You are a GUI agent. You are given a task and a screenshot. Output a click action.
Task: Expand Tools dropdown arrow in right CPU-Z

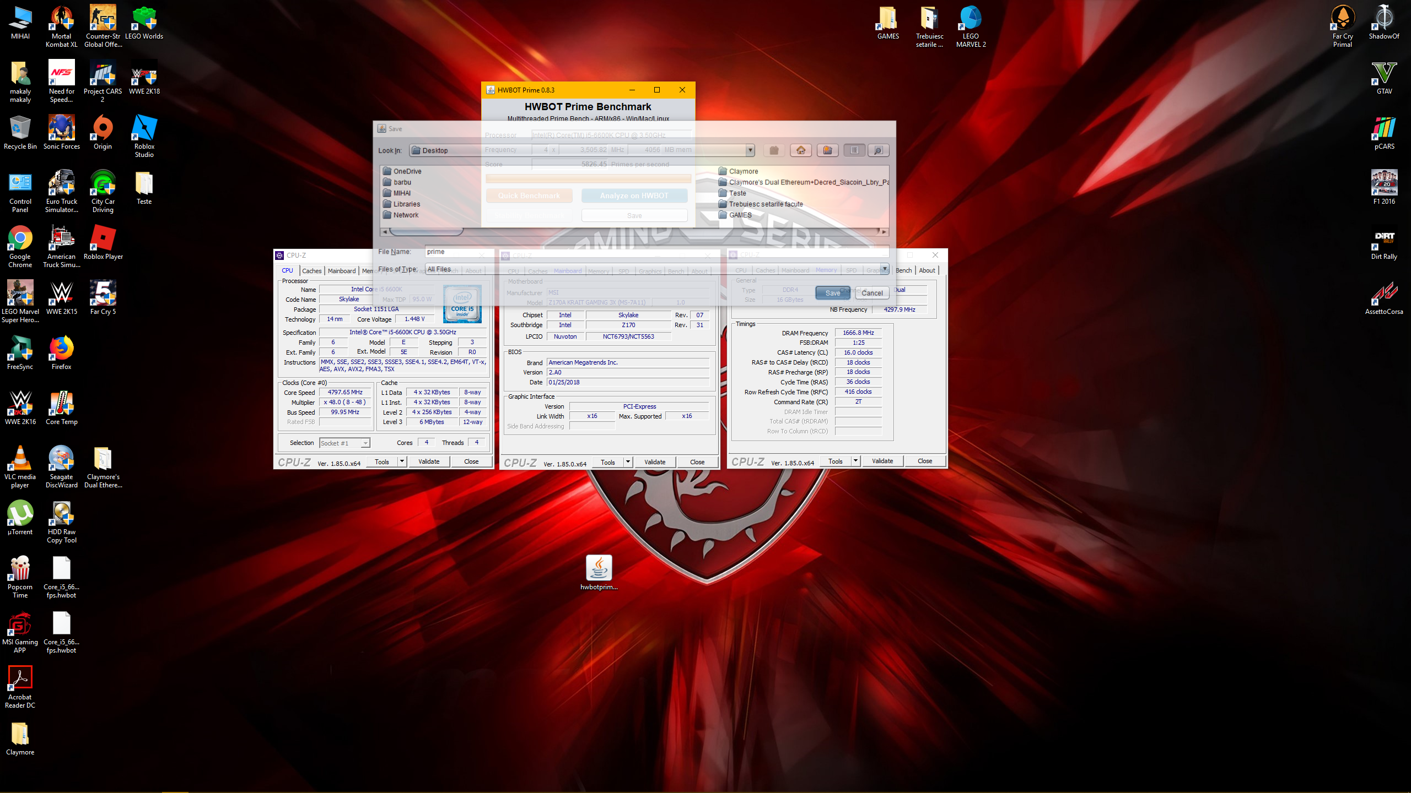(855, 461)
